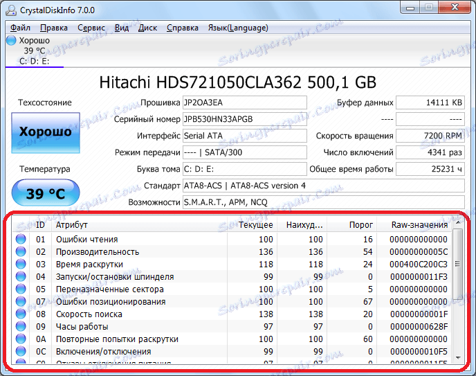Click raw value 00000000001F
Image resolution: width=476 pixels, height=376 pixels.
[419, 314]
